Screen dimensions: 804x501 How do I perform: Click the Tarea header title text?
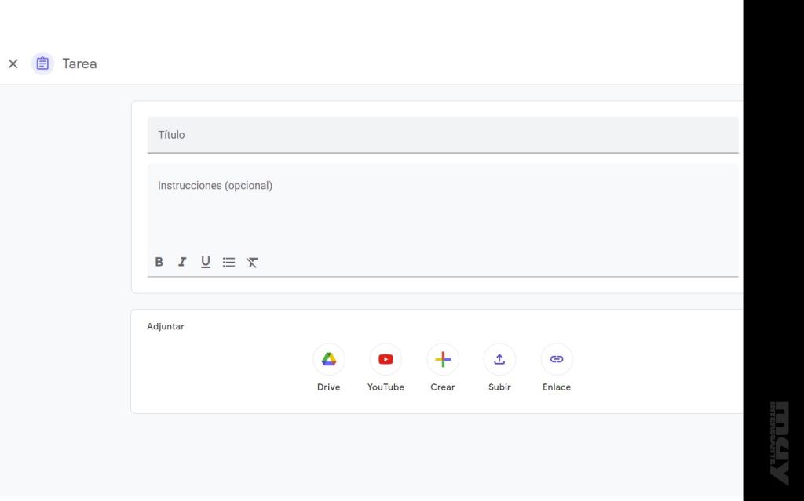pyautogui.click(x=79, y=64)
